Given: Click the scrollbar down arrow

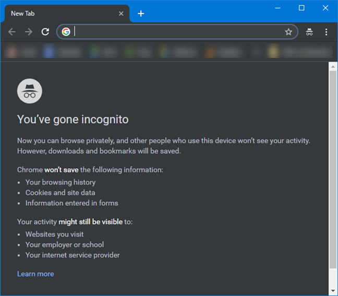Looking at the screenshot, I should coord(333,290).
